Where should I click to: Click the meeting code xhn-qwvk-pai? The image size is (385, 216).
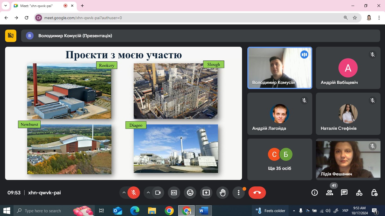pyautogui.click(x=45, y=193)
